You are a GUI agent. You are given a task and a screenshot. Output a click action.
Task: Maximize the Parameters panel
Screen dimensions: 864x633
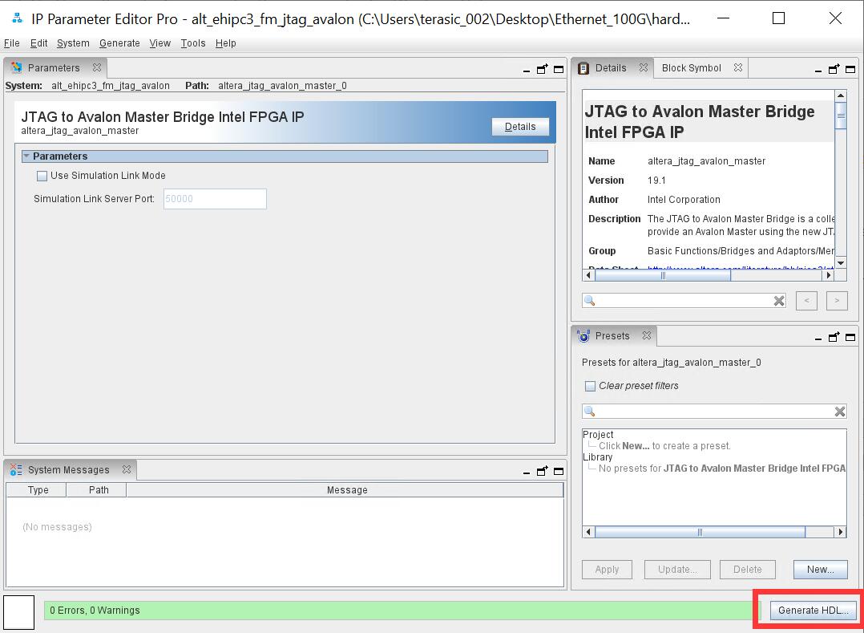[559, 69]
